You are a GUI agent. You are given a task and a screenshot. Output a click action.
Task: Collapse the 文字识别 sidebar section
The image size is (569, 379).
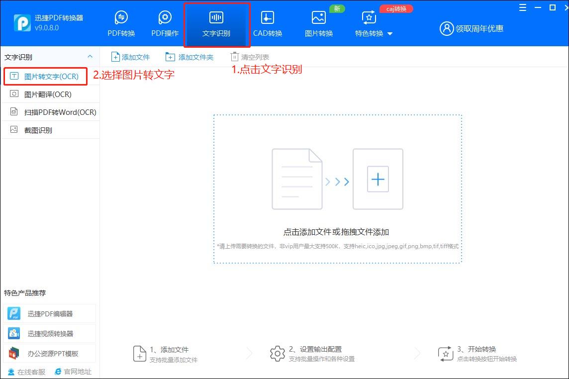(x=90, y=56)
